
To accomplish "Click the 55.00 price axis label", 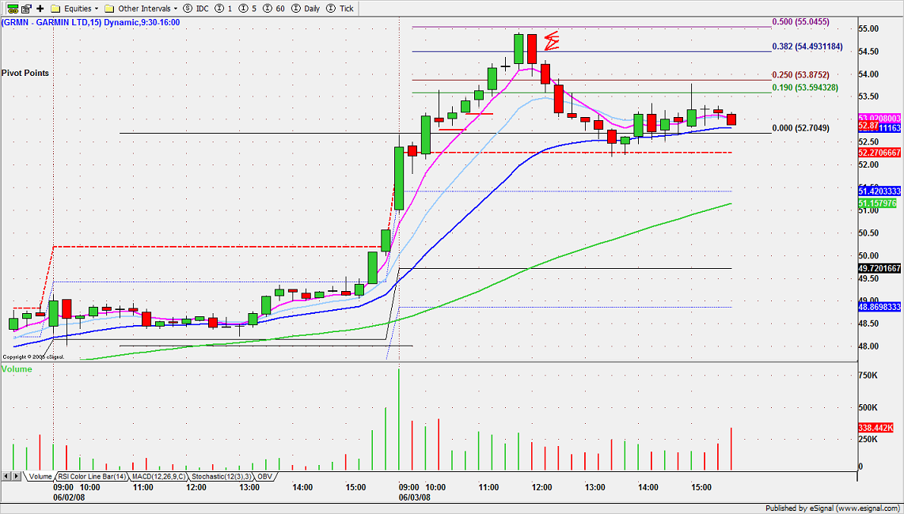I will [868, 28].
